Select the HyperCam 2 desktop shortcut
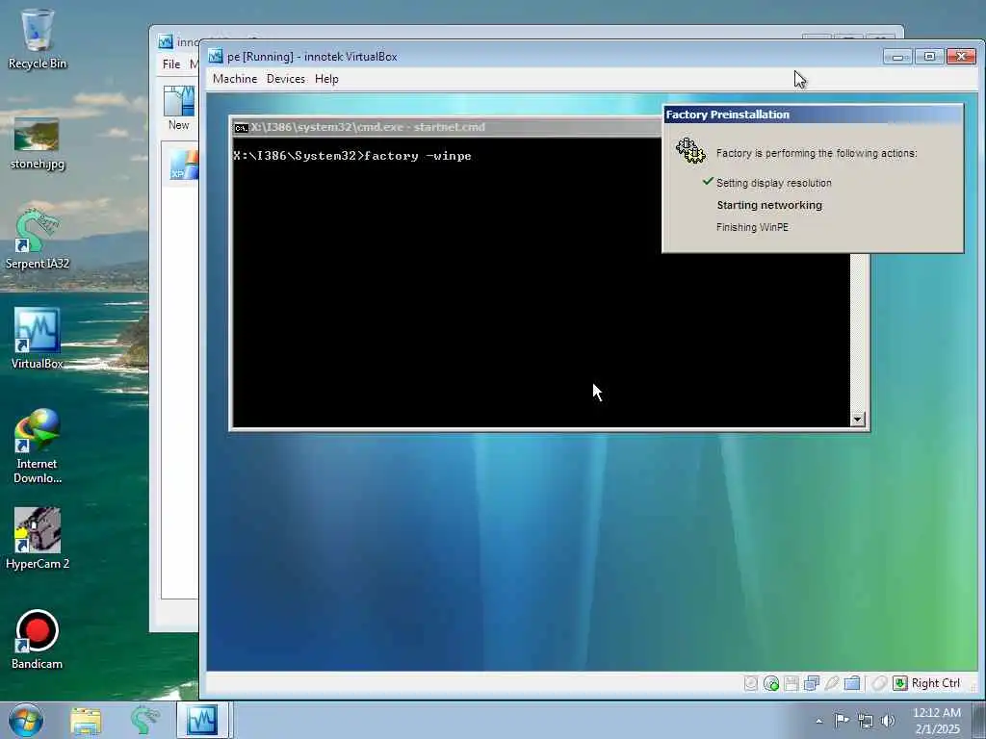The height and width of the screenshot is (739, 986). click(38, 539)
